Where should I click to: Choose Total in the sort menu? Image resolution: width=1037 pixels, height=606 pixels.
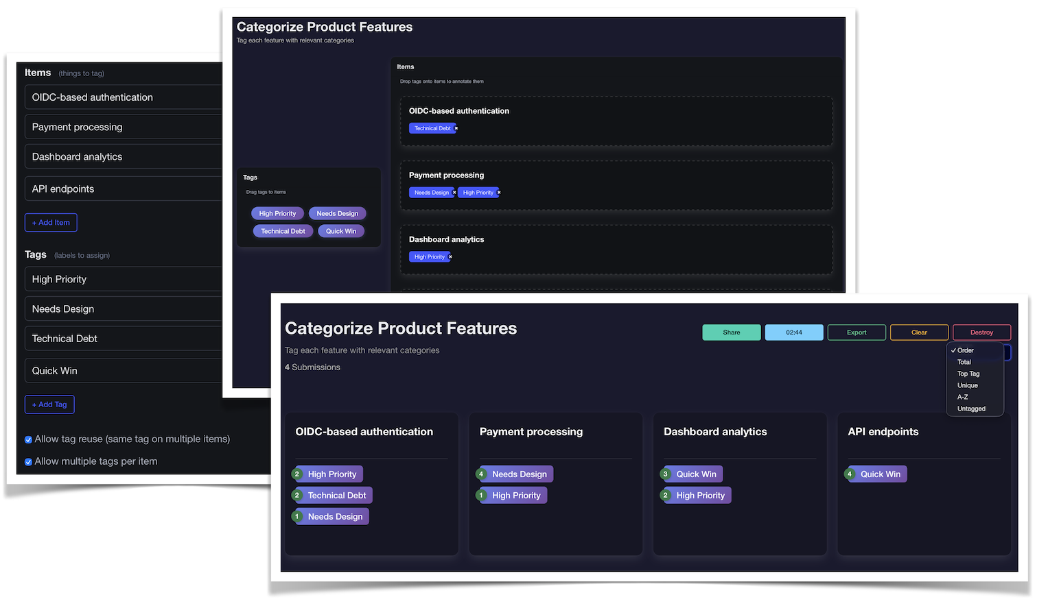pyautogui.click(x=964, y=363)
